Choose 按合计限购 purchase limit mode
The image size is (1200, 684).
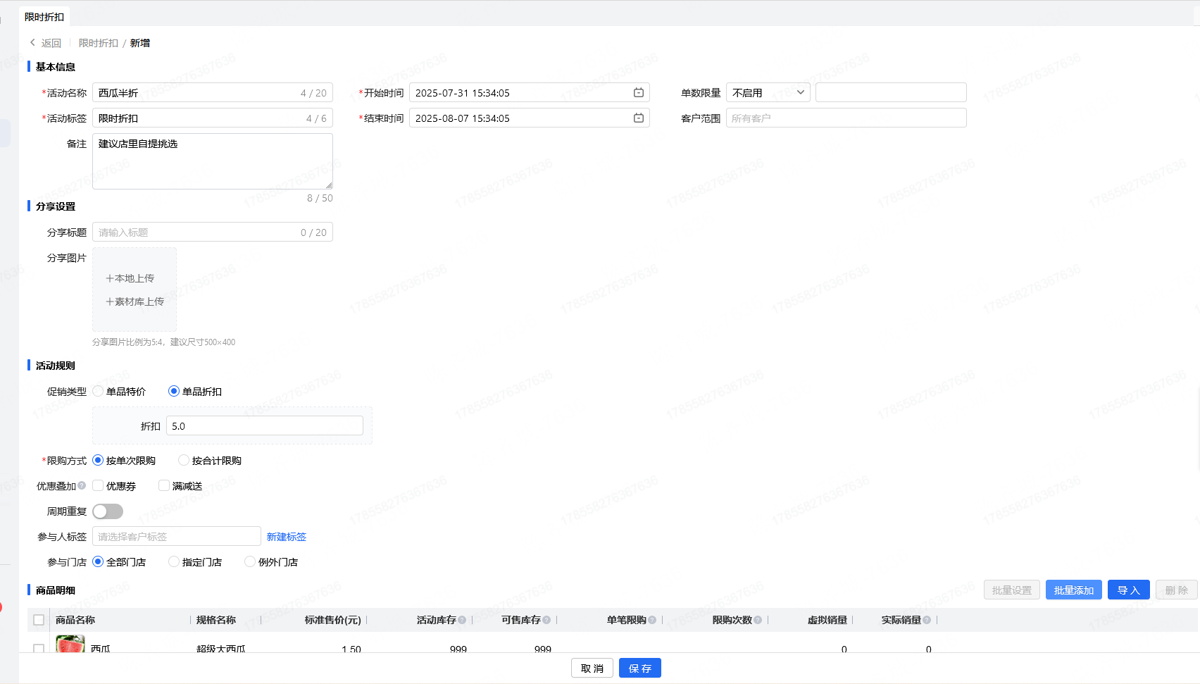tap(184, 460)
